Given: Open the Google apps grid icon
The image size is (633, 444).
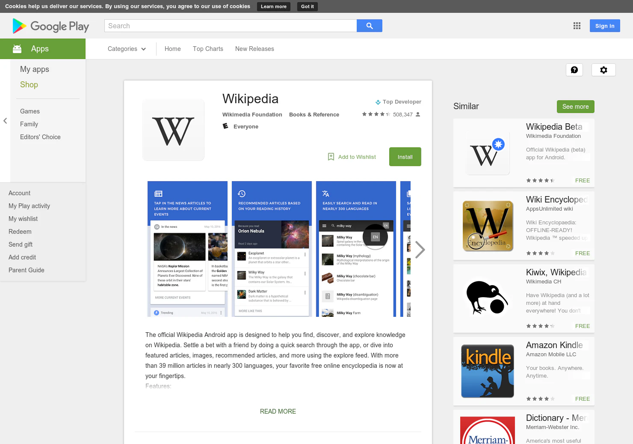Looking at the screenshot, I should coord(577,26).
